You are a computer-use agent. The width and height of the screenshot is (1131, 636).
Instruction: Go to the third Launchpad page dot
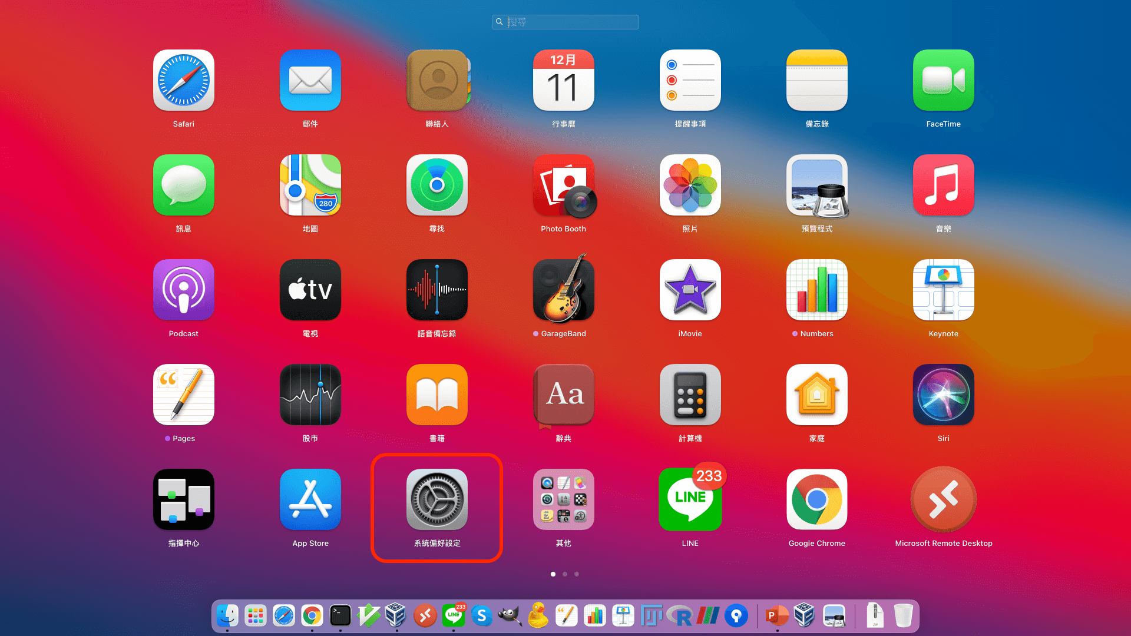coord(577,574)
